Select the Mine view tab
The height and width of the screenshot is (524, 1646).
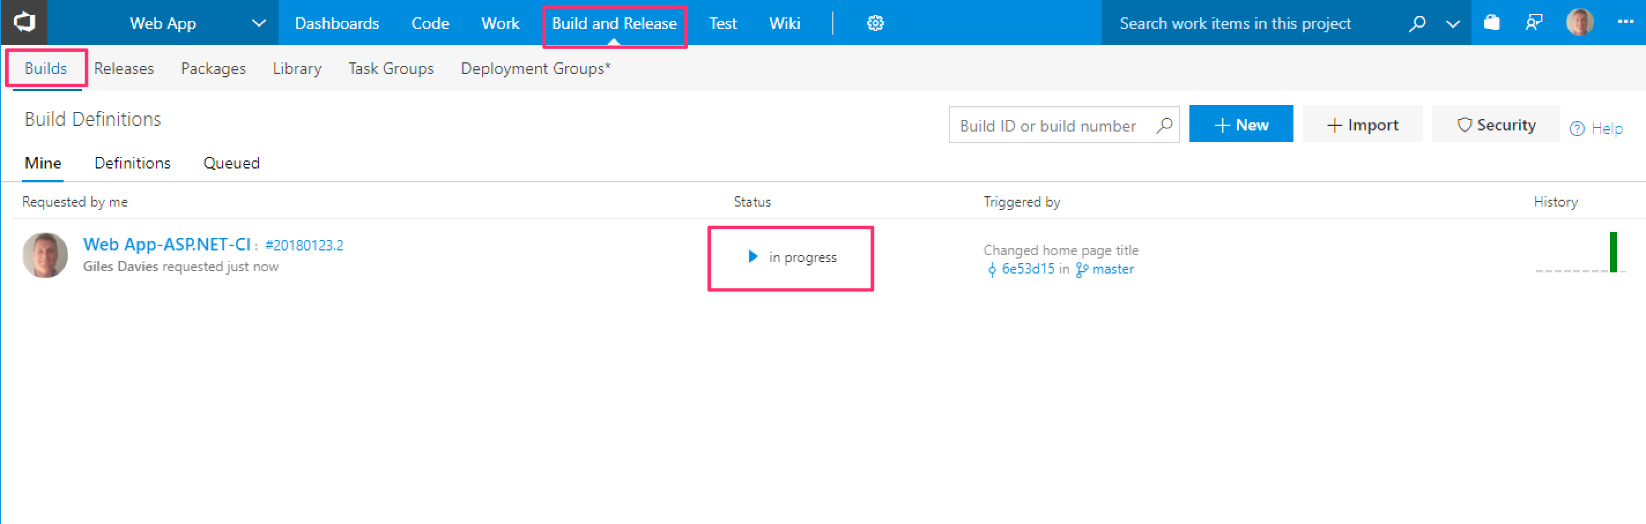(x=43, y=163)
